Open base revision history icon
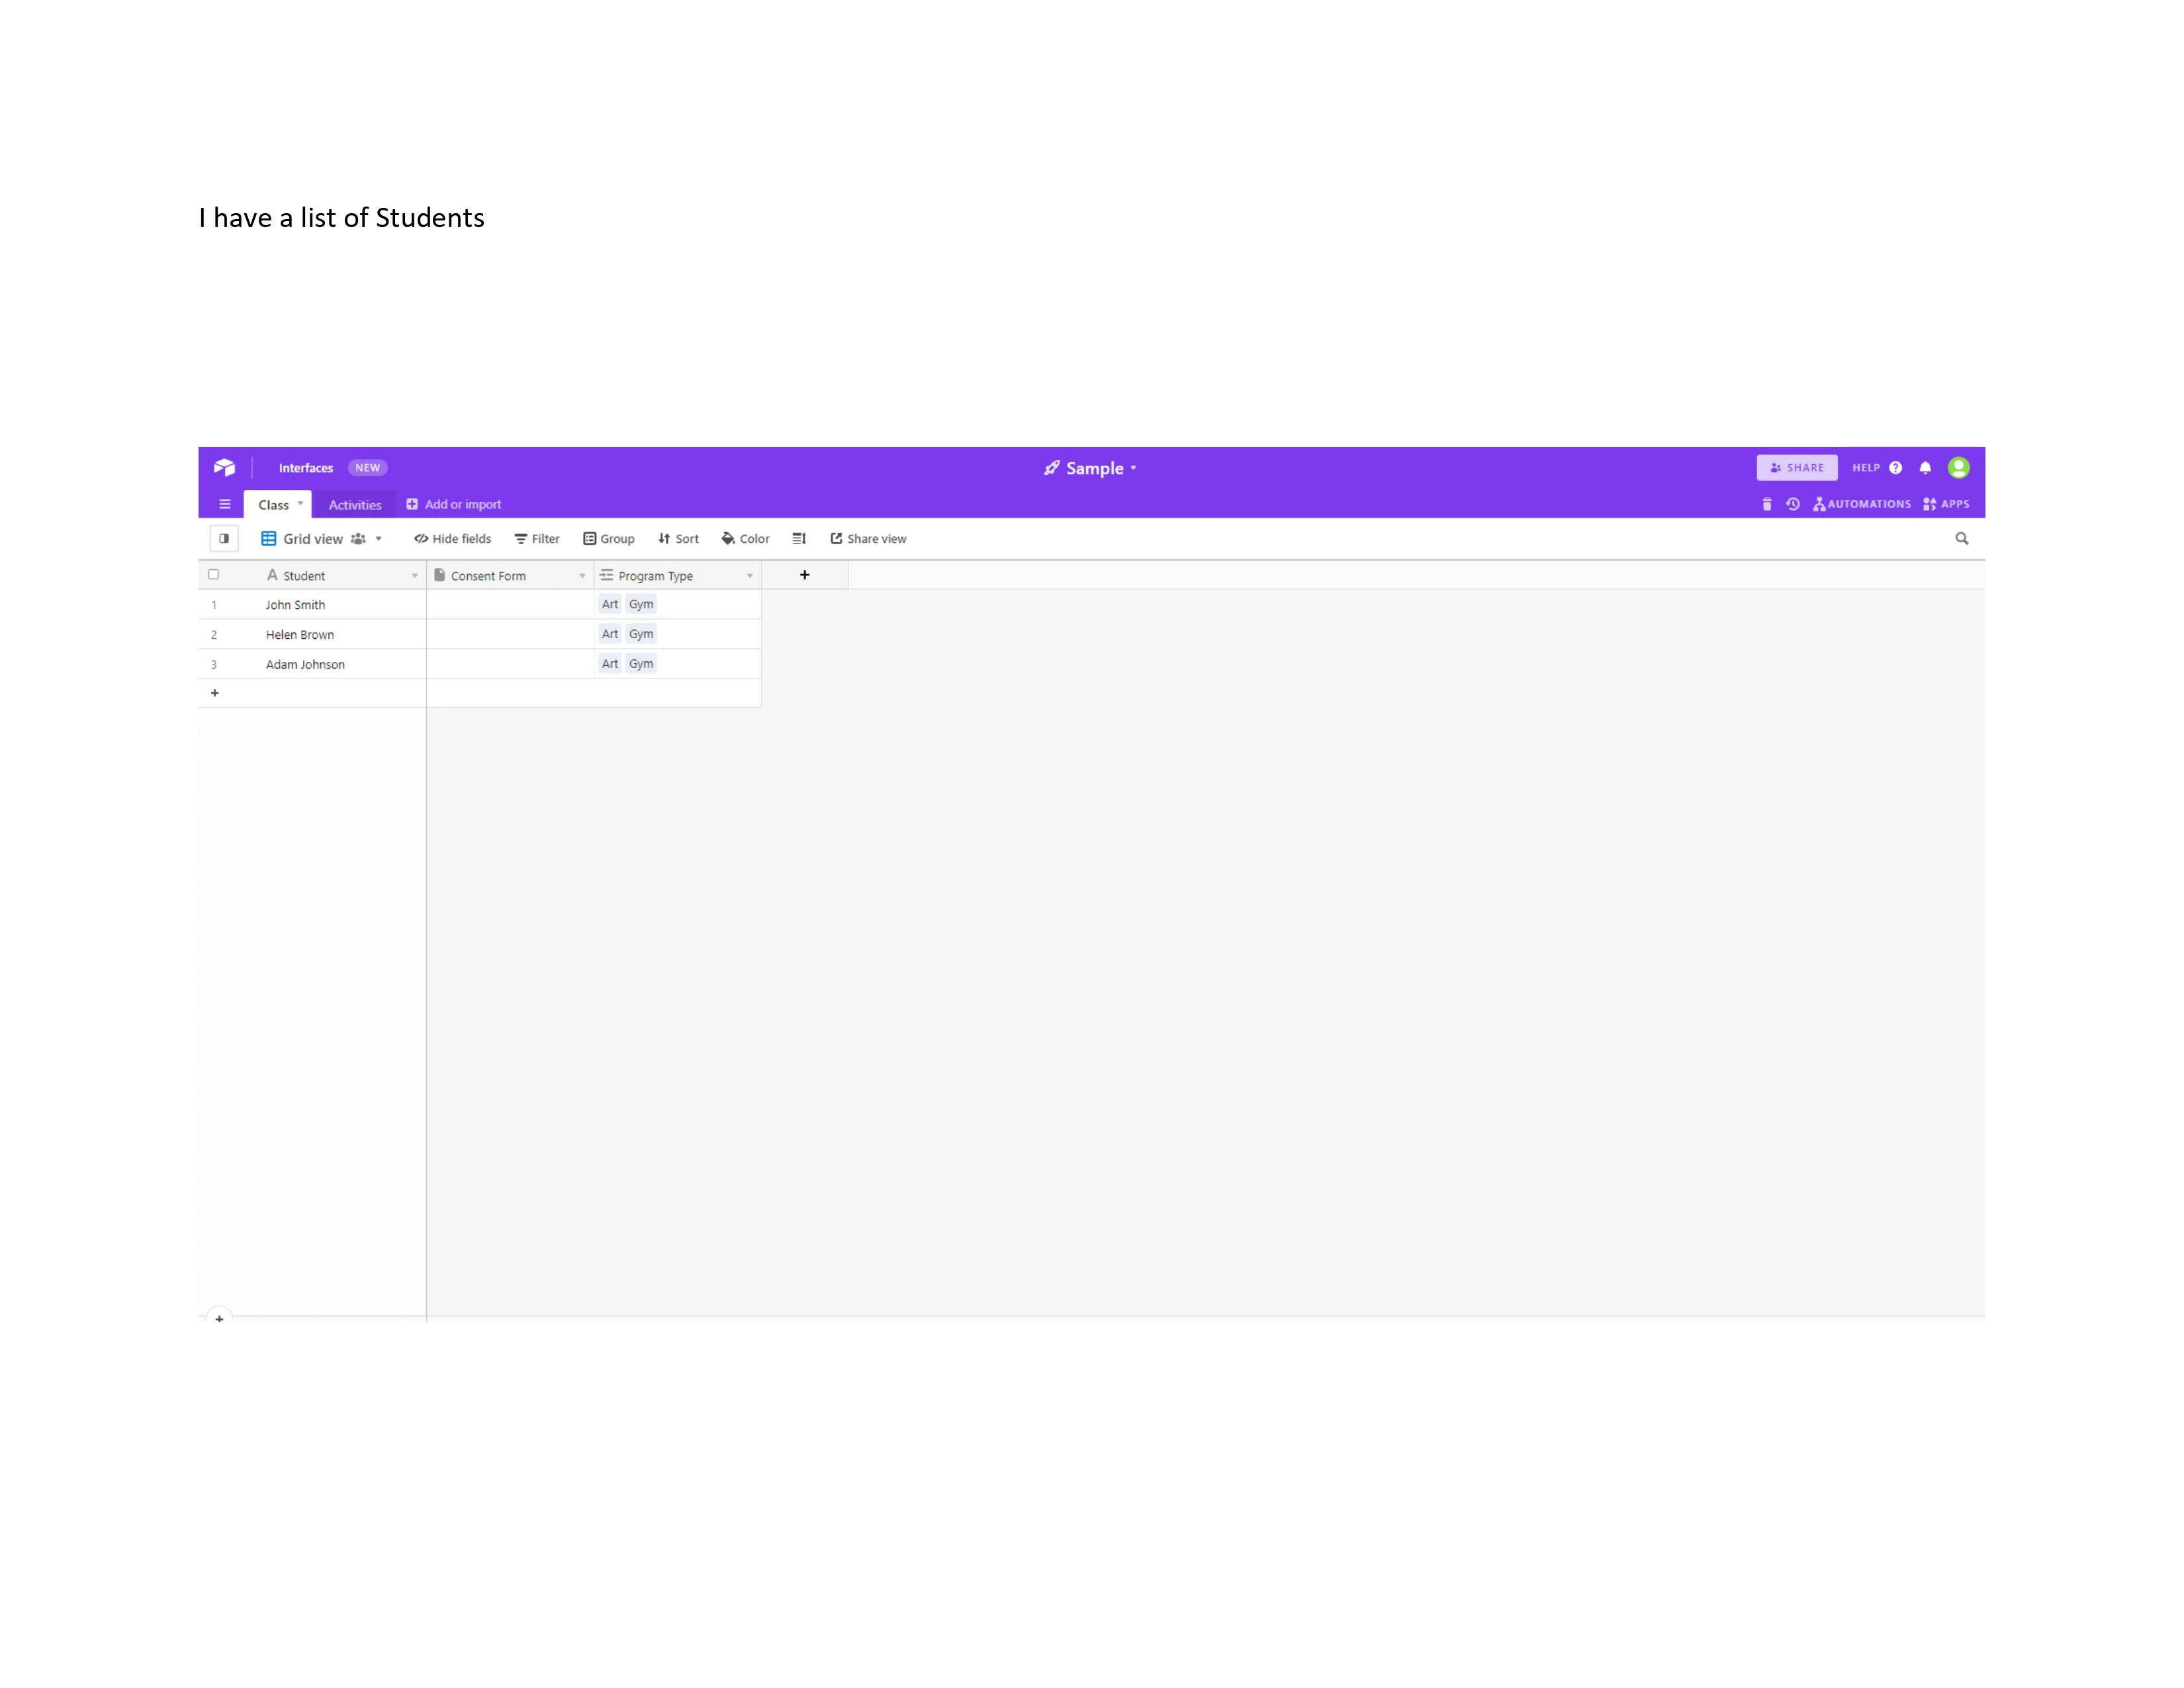 [x=1793, y=504]
